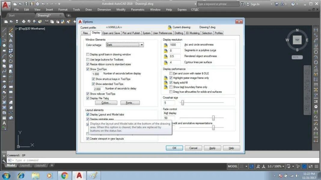Click the Apply button

(x=212, y=148)
